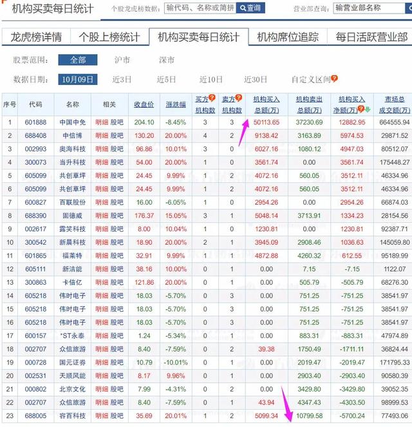Image resolution: width=412 pixels, height=427 pixels.
Task: Click green sort arrow on 机构买入净额 column
Action: [x=368, y=109]
